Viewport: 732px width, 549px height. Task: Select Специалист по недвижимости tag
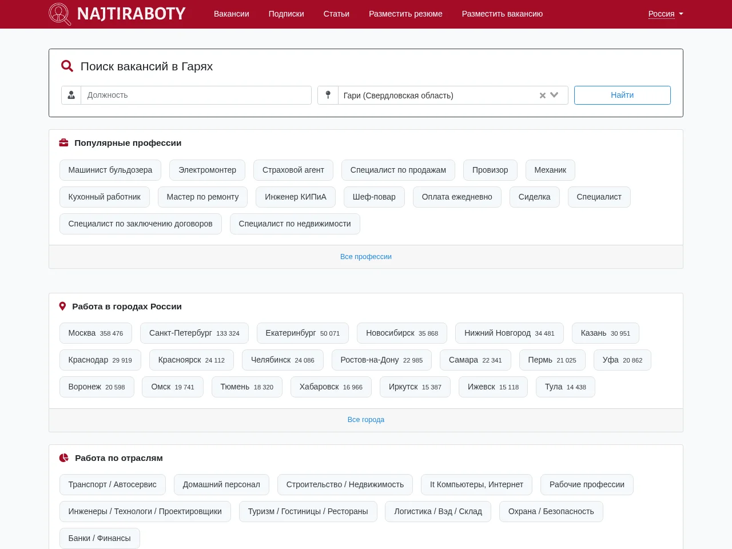click(295, 224)
